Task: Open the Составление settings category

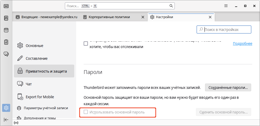Action: pyautogui.click(x=44, y=58)
